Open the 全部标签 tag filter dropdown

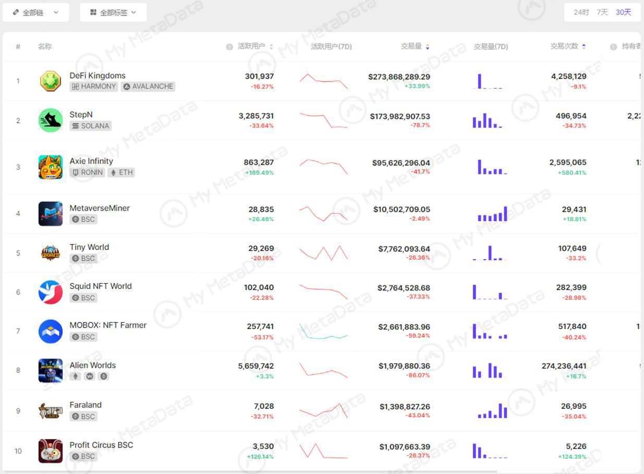[x=113, y=13]
